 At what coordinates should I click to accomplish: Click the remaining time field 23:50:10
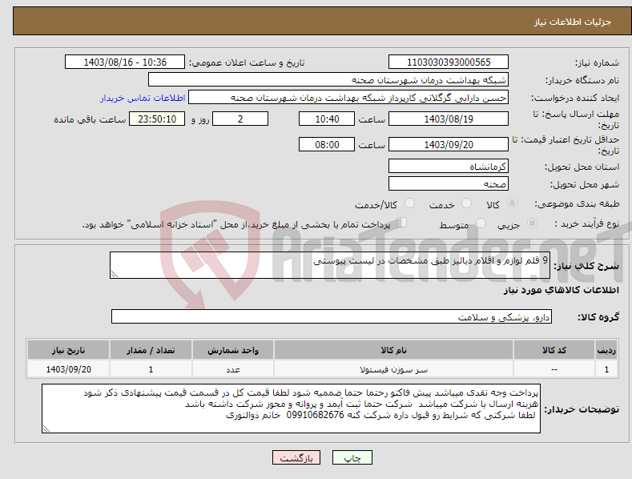coord(157,119)
